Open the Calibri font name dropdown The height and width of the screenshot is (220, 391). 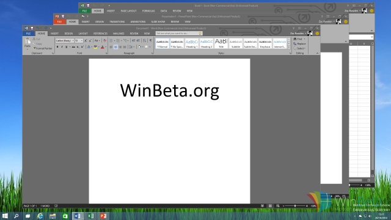tap(65, 40)
